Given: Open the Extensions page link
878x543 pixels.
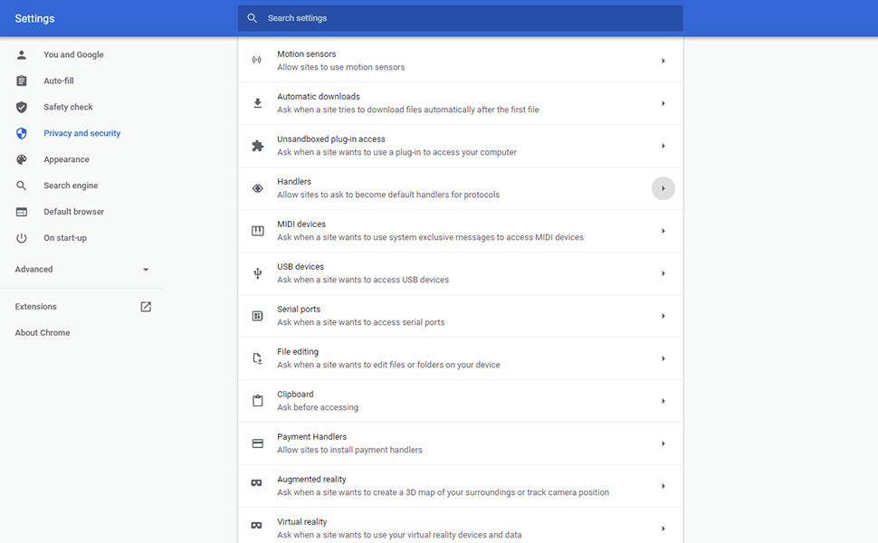Looking at the screenshot, I should point(36,307).
